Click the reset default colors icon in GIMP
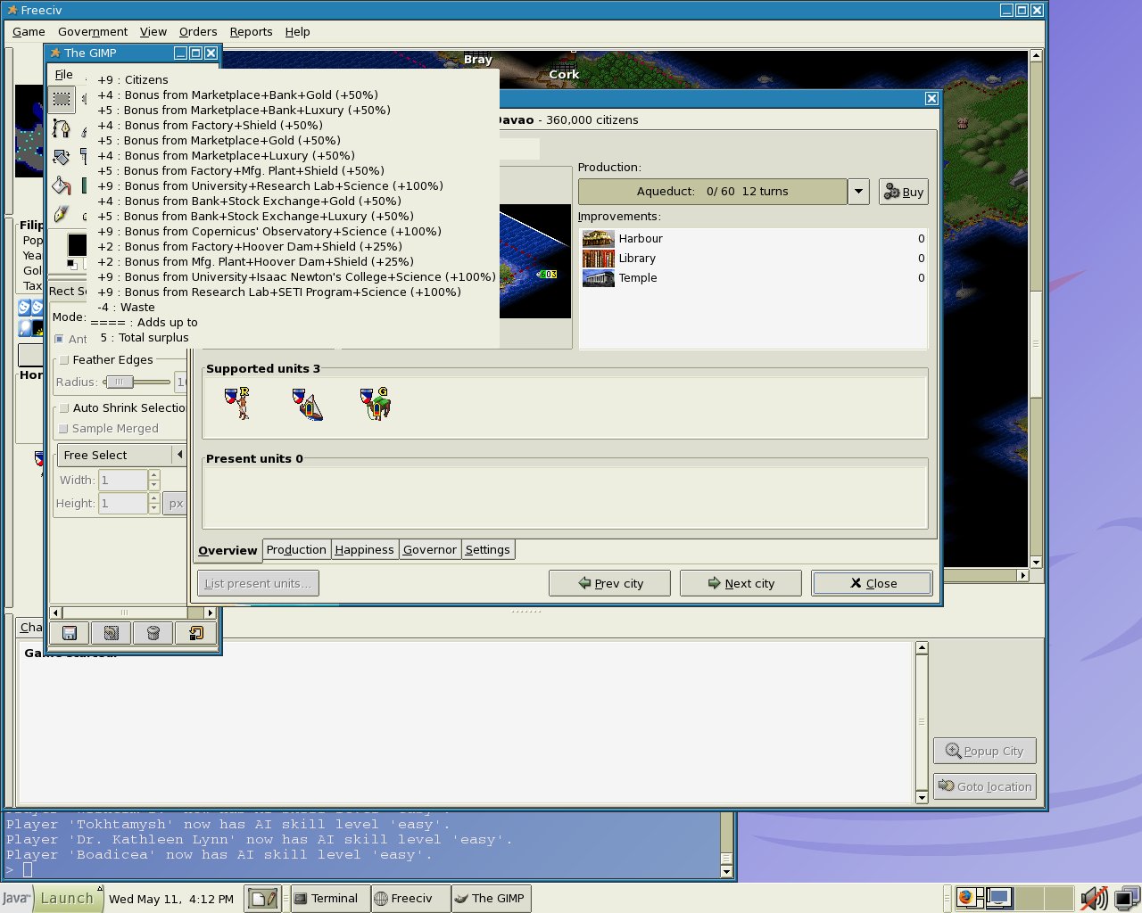Screen dimensions: 1142x913 point(70,264)
